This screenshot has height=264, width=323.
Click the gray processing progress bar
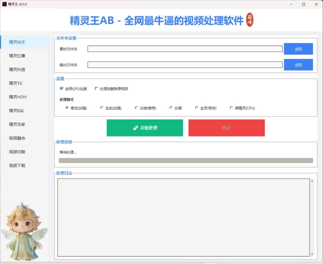click(186, 161)
